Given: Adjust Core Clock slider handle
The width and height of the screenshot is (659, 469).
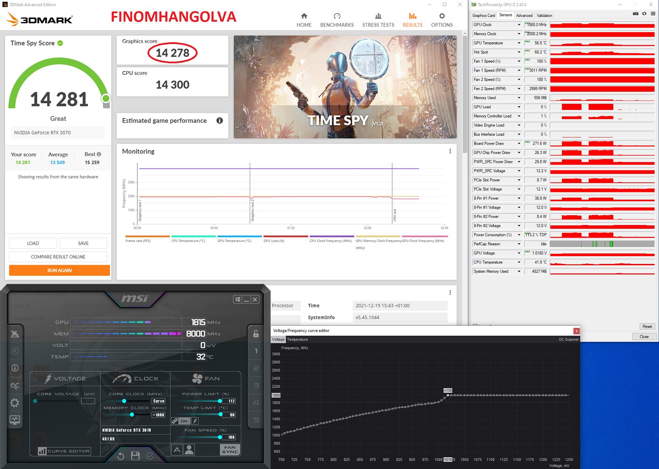Looking at the screenshot, I should point(124,401).
